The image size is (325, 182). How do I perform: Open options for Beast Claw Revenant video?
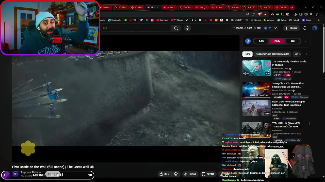(x=309, y=102)
